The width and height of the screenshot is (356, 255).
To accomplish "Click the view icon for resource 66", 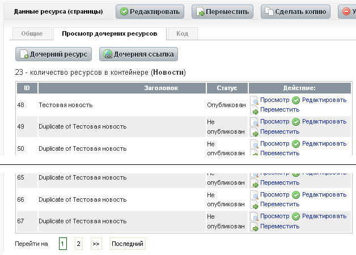I will tap(255, 195).
